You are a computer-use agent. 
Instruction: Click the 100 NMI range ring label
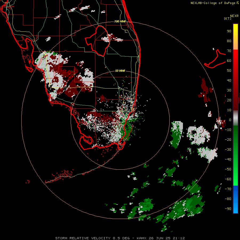click(120, 21)
